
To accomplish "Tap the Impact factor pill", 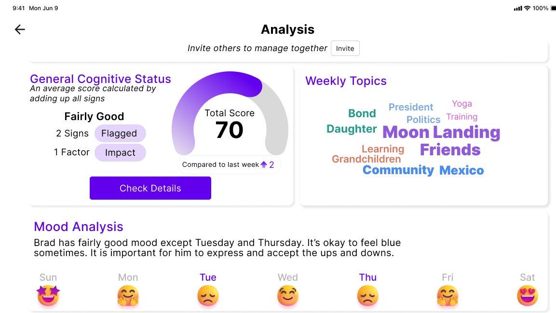I will pyautogui.click(x=120, y=153).
